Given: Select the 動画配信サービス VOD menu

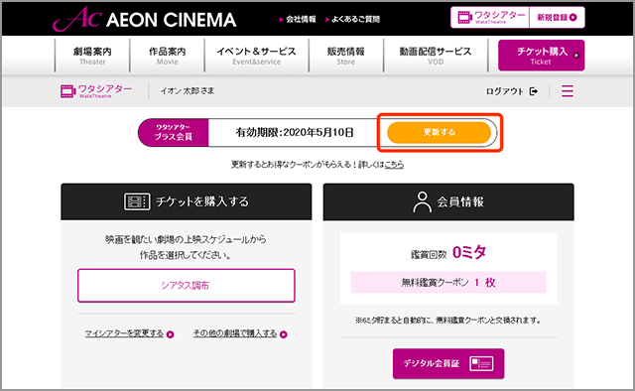Looking at the screenshot, I should [x=436, y=56].
